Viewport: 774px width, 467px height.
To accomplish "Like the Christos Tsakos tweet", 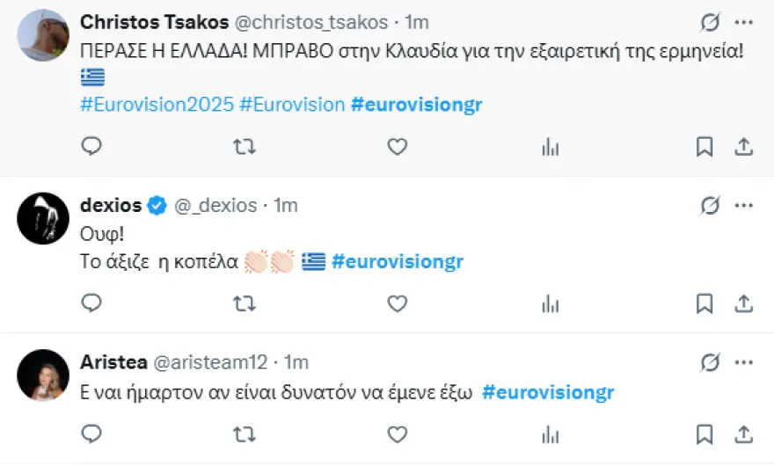I will click(x=398, y=147).
